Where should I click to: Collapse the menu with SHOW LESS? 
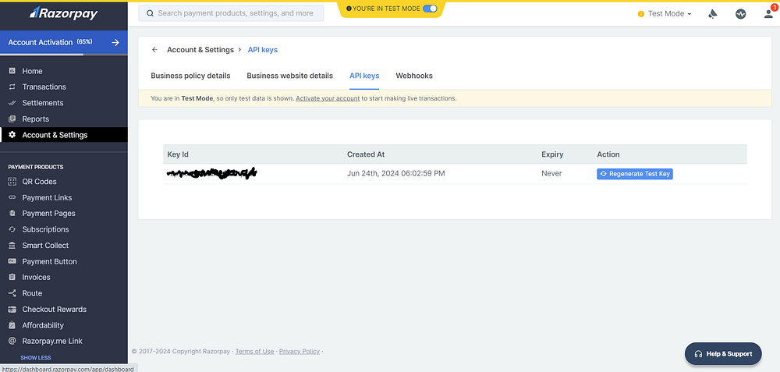point(35,358)
